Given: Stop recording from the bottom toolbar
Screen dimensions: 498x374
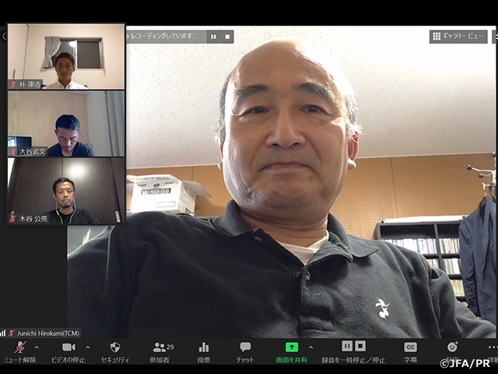Looking at the screenshot, I should point(360,346).
